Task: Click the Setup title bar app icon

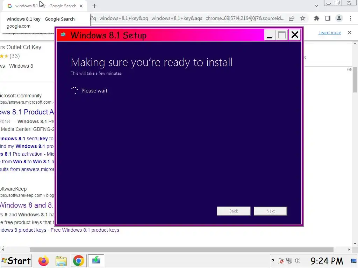Action: [63, 35]
